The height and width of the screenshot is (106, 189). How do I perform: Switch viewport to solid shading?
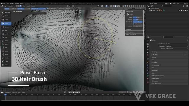click(x=115, y=6)
